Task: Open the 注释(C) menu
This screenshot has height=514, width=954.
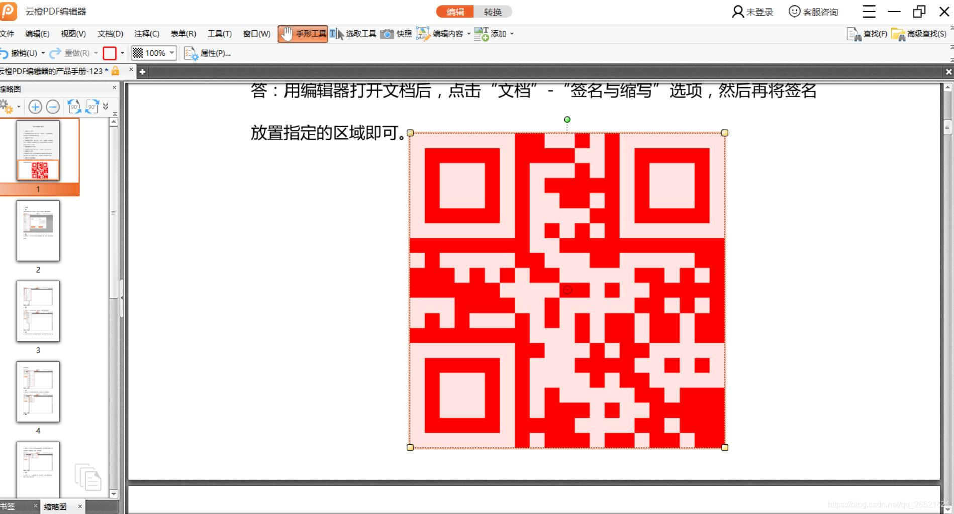Action: (x=147, y=34)
